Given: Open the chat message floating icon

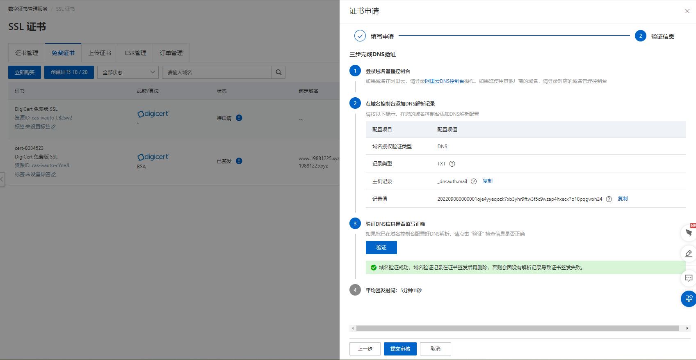Looking at the screenshot, I should click(x=689, y=278).
